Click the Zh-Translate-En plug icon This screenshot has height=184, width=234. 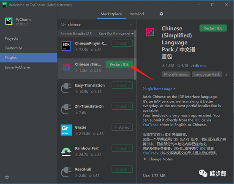(x=66, y=109)
